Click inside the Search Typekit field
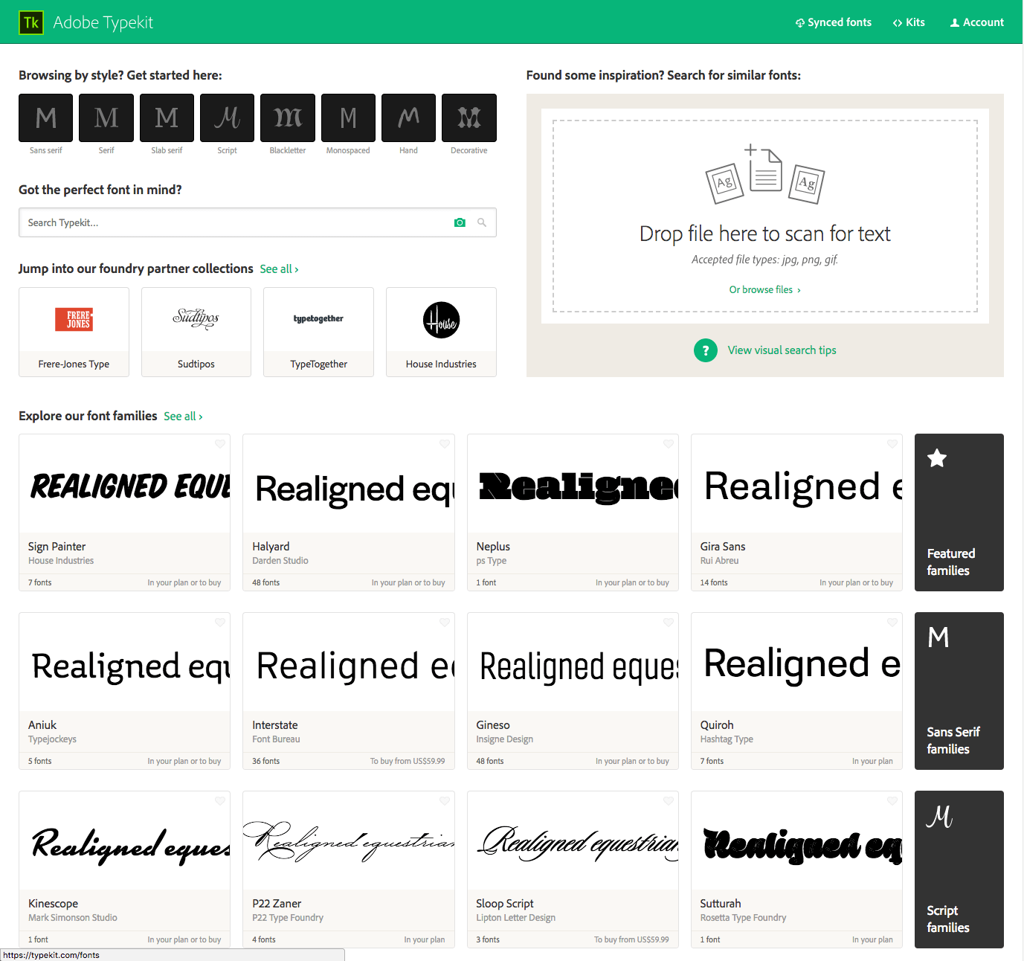This screenshot has height=961, width=1024. (223, 222)
